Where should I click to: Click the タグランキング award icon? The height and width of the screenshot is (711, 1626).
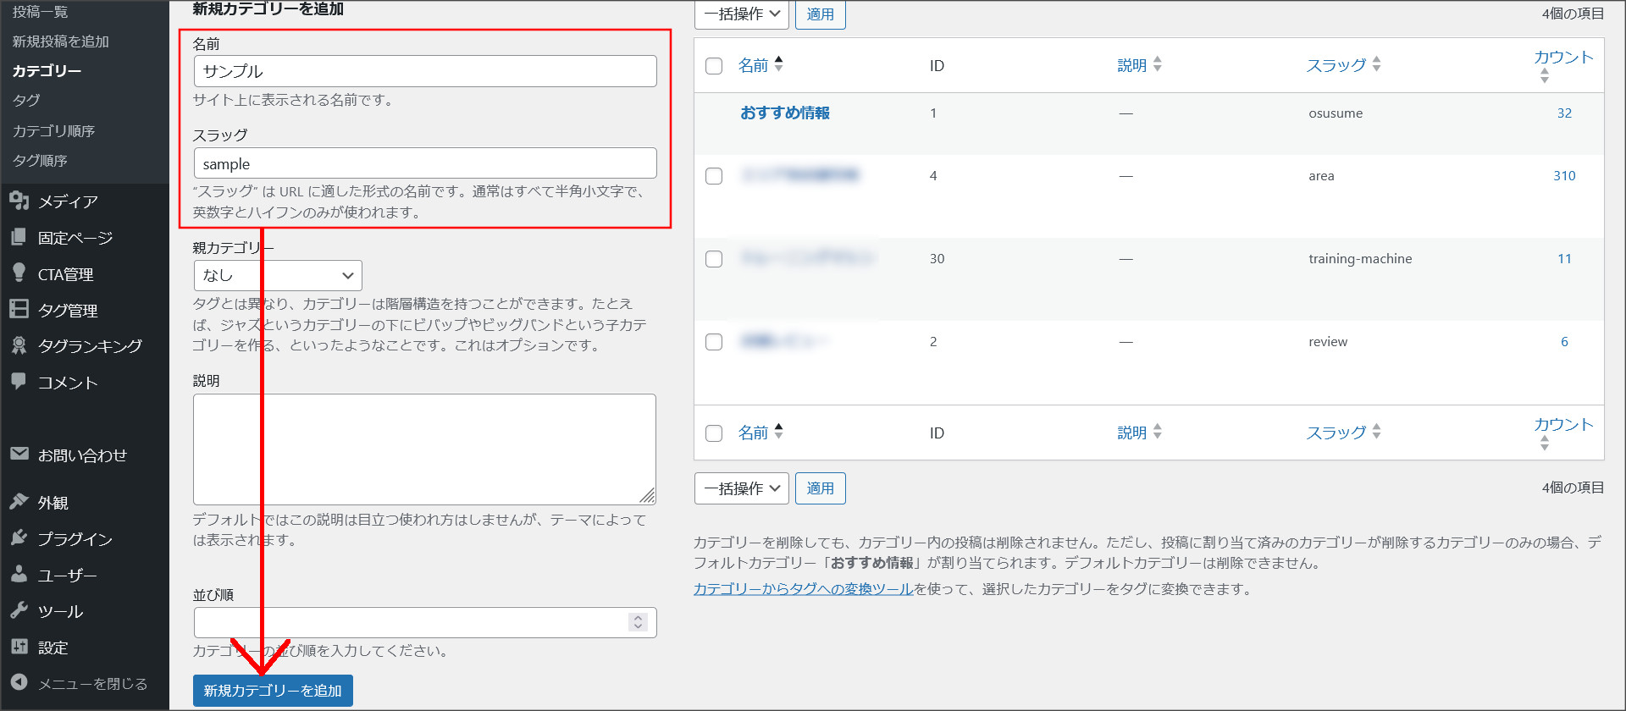pos(19,345)
